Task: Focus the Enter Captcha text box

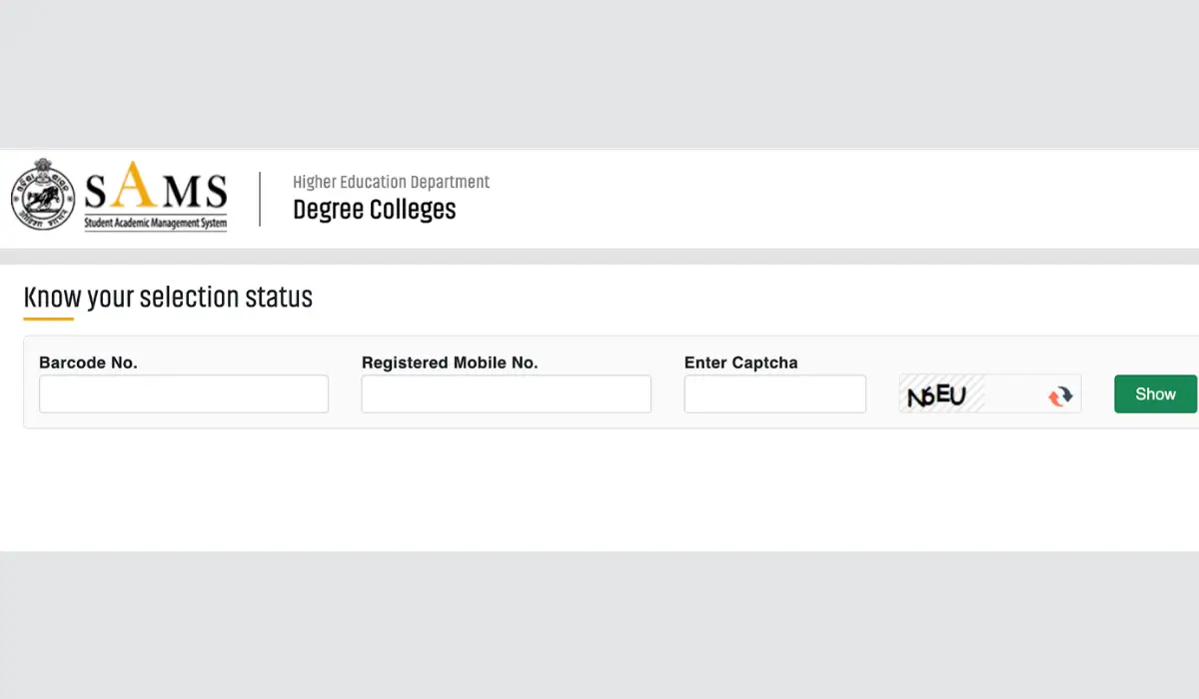Action: 775,393
